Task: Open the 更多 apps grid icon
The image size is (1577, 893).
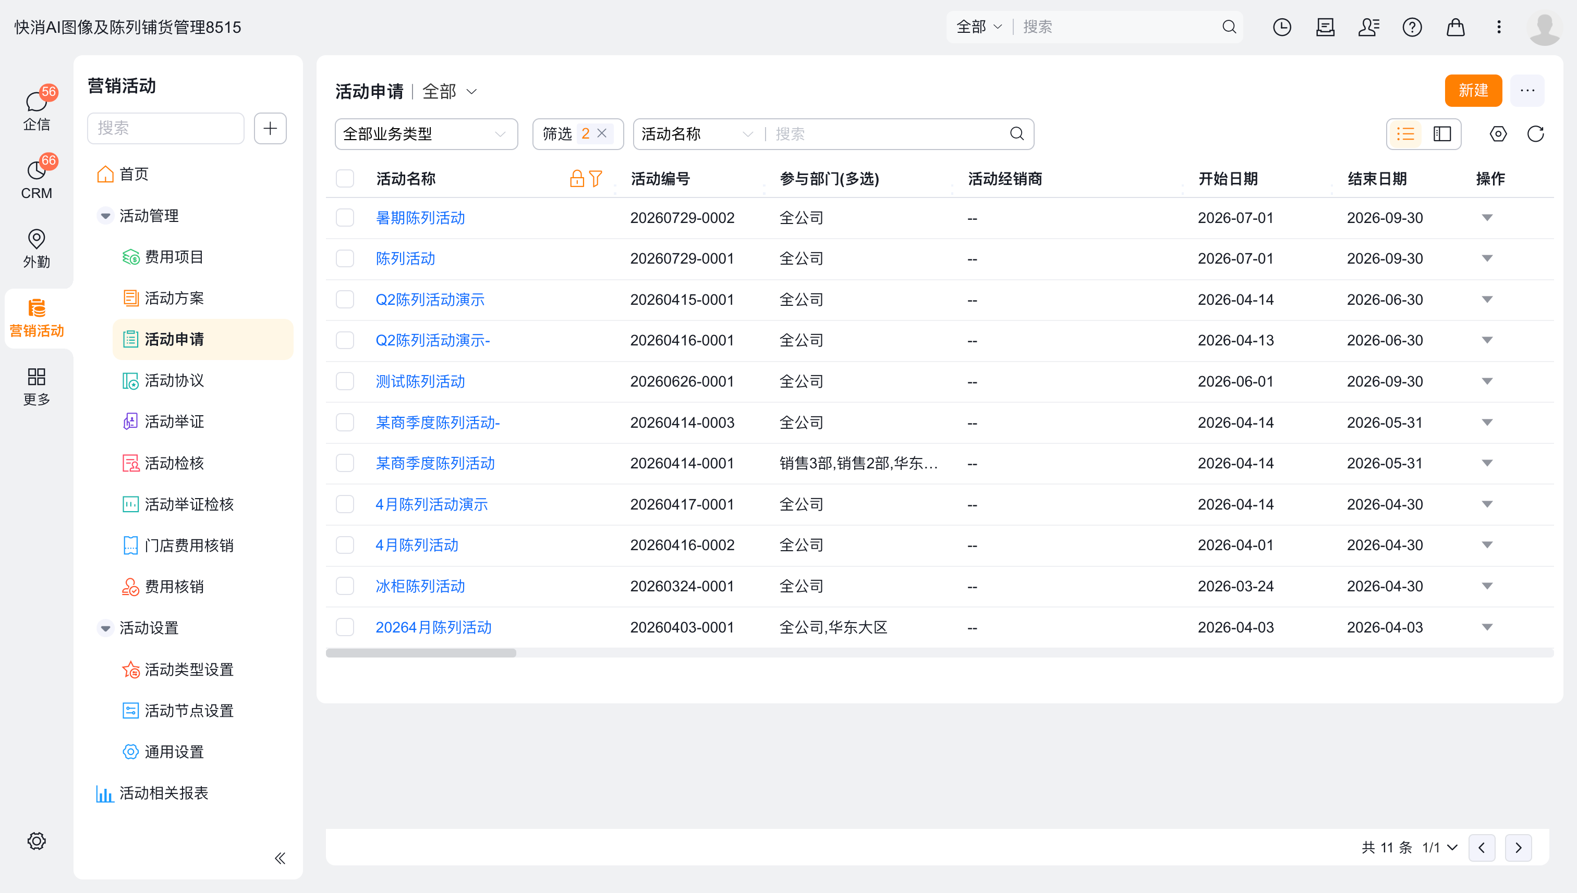Action: [37, 386]
